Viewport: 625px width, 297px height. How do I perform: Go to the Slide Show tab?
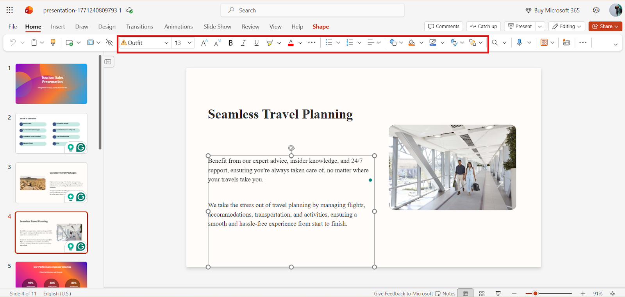click(x=217, y=27)
